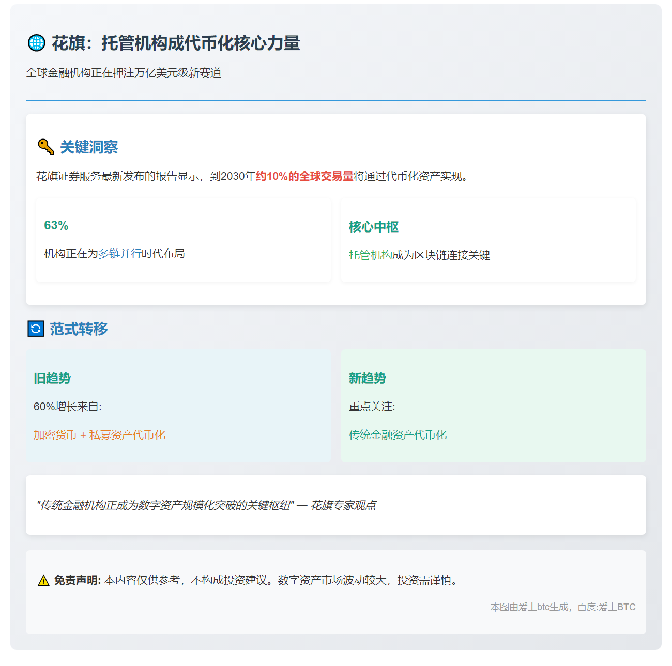This screenshot has width=672, height=666.
Task: Click the blue refresh icon beside 范式转移
Action: coord(35,329)
